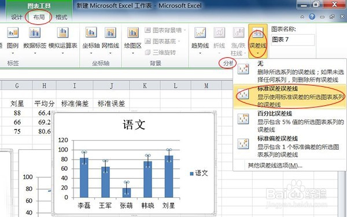This screenshot has height=217, width=347.
Task: Open the 图例 (Legend) icon
Action: point(13,33)
